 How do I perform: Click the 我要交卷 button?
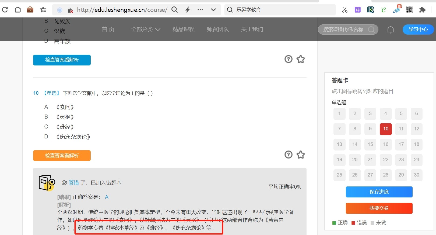tap(379, 208)
